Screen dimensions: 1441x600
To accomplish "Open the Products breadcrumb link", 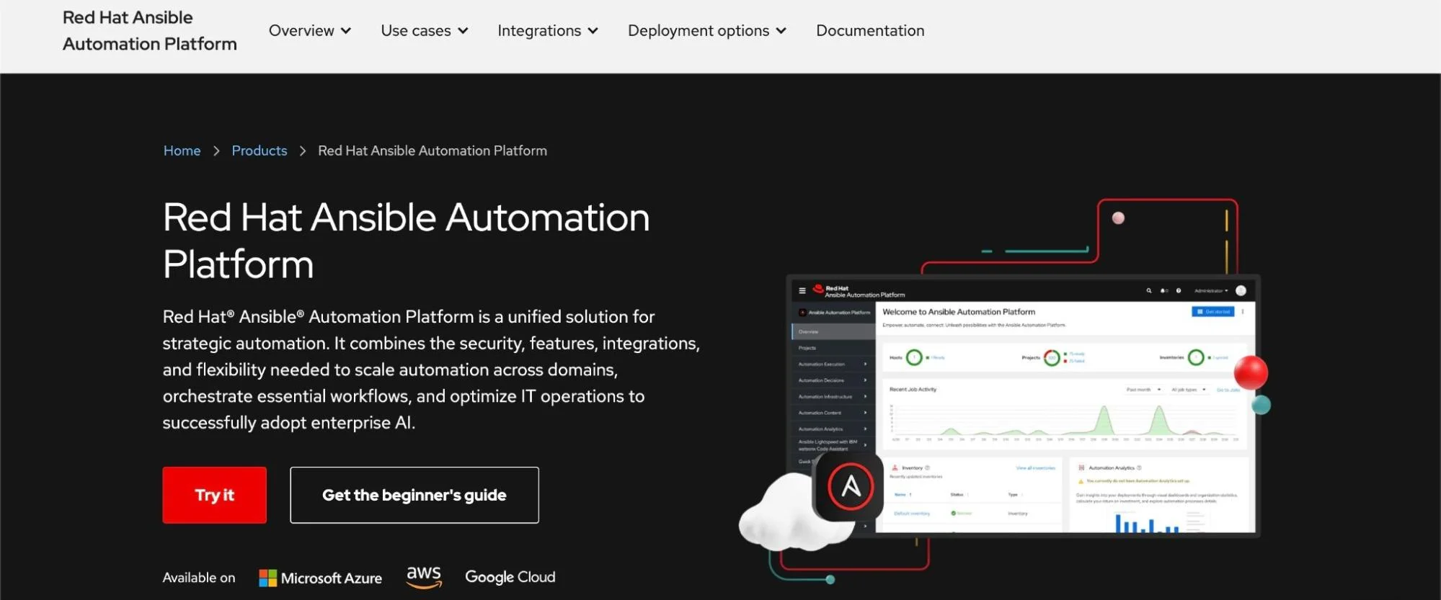I will tap(260, 151).
